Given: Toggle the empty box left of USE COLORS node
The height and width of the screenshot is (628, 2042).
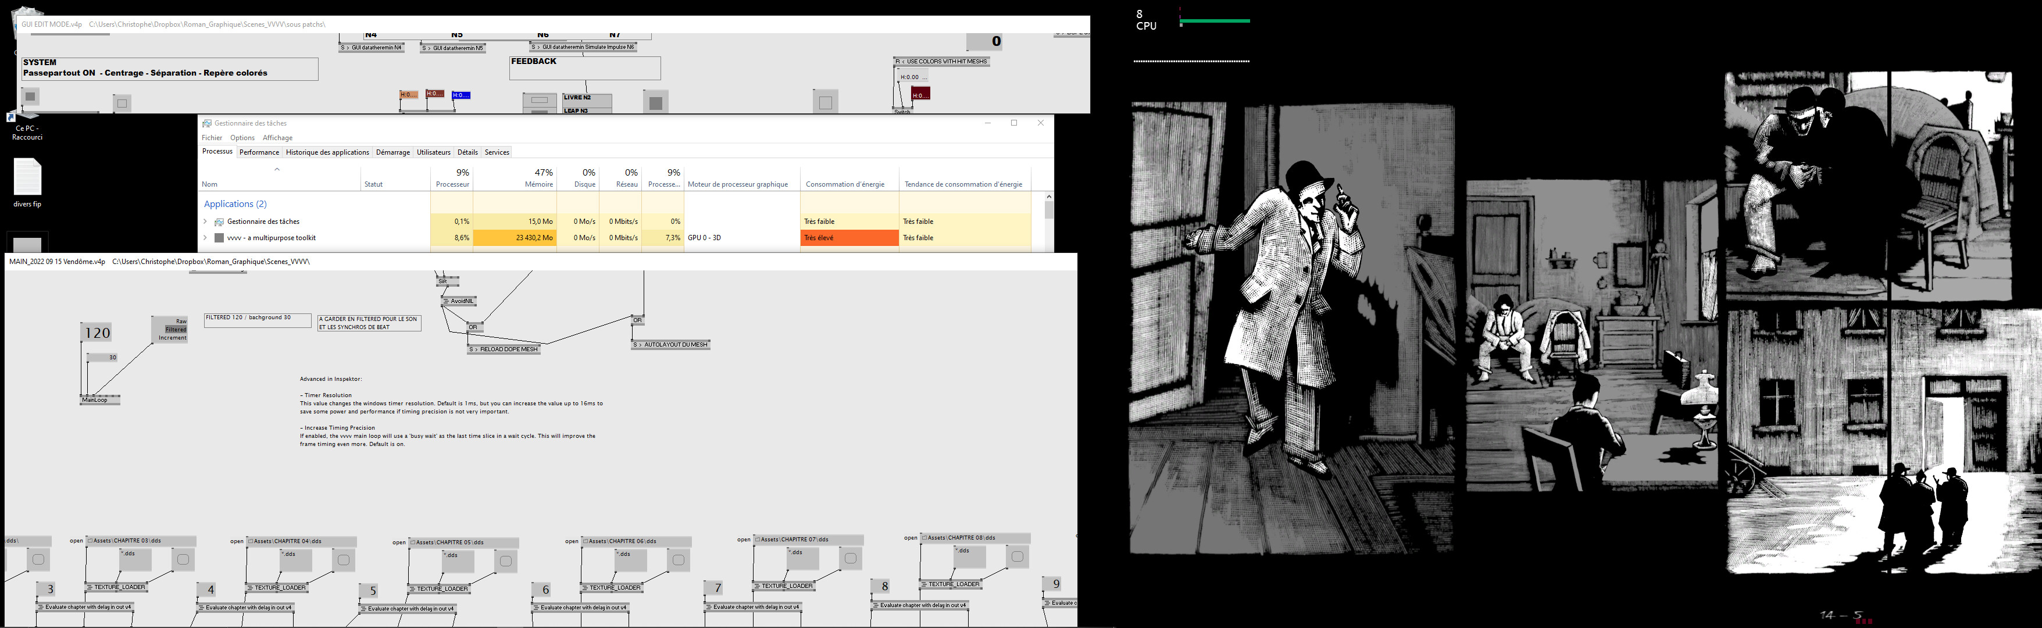Looking at the screenshot, I should point(825,103).
